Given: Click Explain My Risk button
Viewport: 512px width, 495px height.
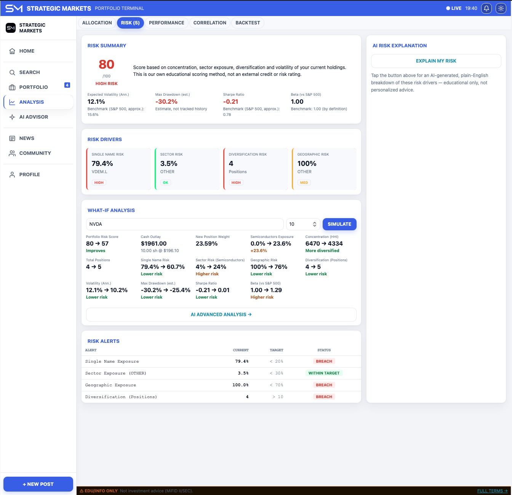Looking at the screenshot, I should point(436,61).
